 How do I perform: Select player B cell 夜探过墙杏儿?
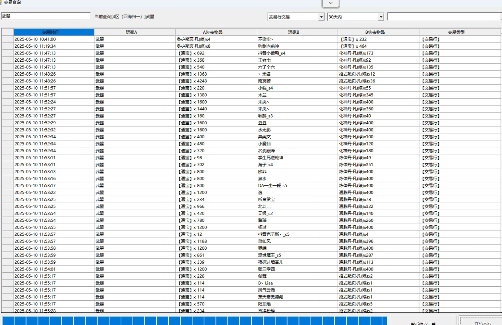pyautogui.click(x=297, y=262)
